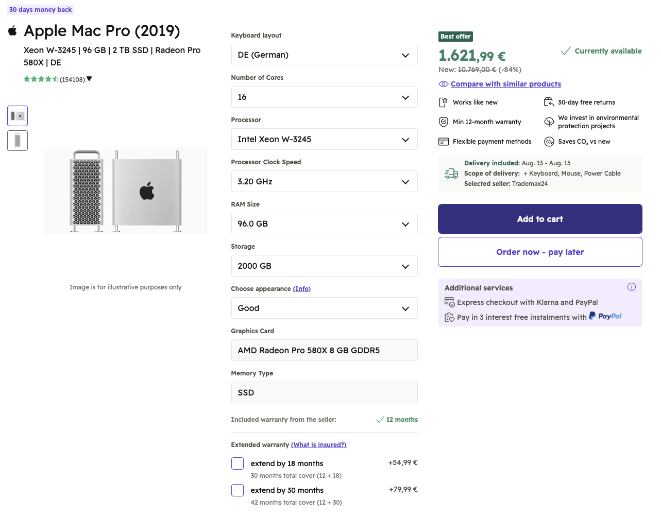Click the eye icon beside Compare link
Screen dimensions: 661x516
click(x=443, y=84)
